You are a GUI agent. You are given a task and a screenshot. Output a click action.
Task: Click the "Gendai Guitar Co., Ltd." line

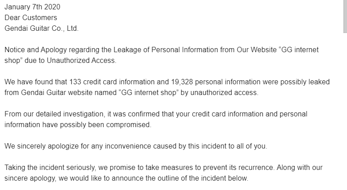click(x=41, y=29)
